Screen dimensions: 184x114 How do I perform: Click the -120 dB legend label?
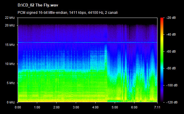172,102
